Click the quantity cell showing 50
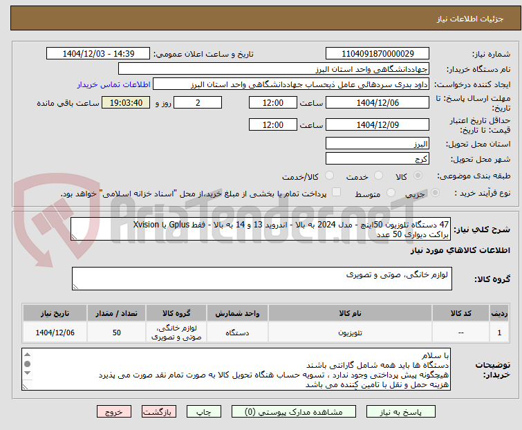The width and height of the screenshot is (522, 430). (117, 333)
